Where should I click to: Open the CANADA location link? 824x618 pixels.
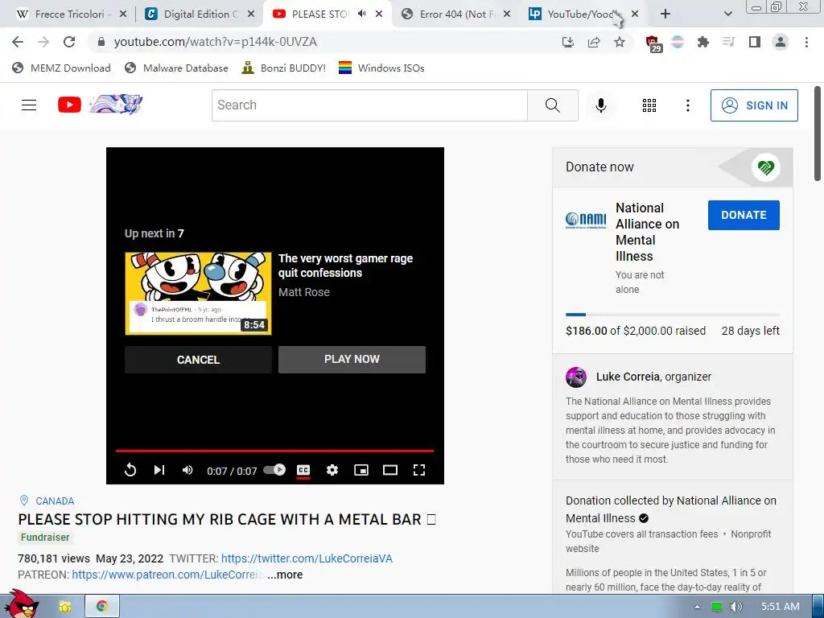[55, 501]
